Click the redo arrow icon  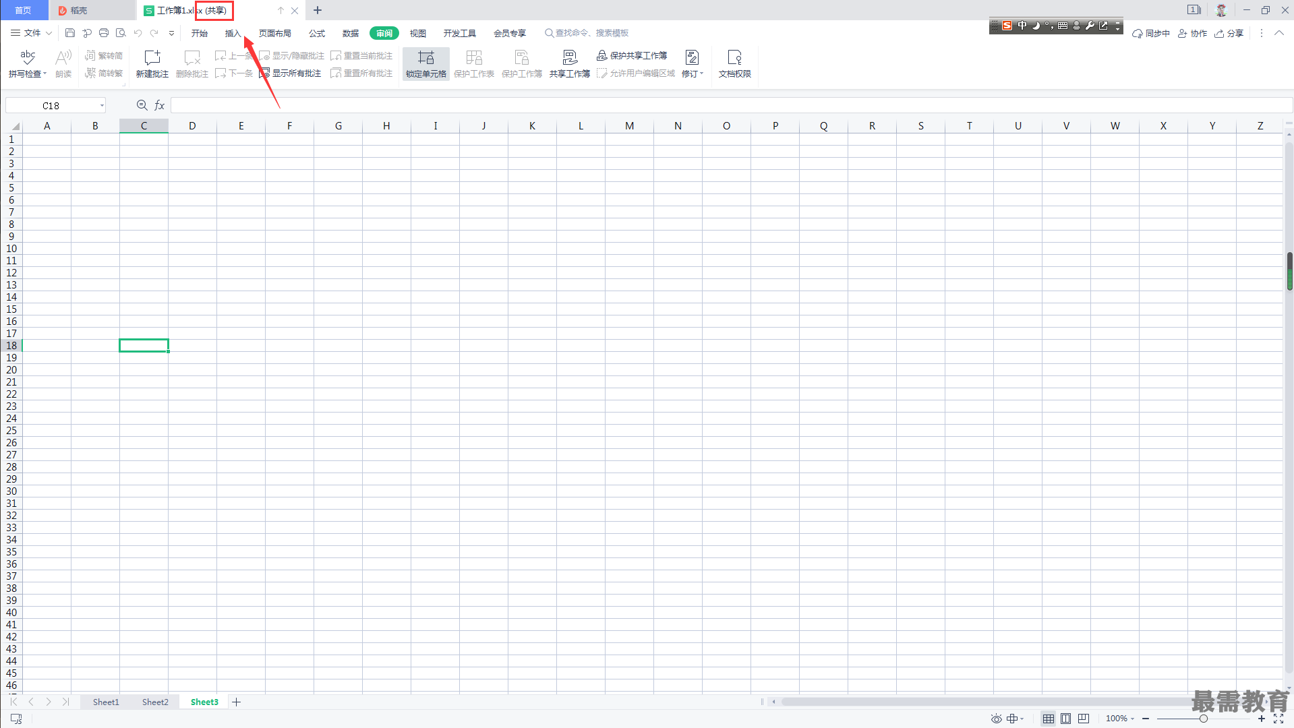[x=154, y=32]
